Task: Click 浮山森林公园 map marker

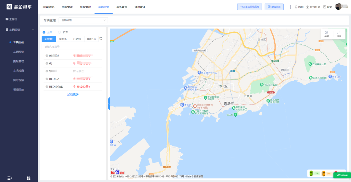Action: (261, 85)
